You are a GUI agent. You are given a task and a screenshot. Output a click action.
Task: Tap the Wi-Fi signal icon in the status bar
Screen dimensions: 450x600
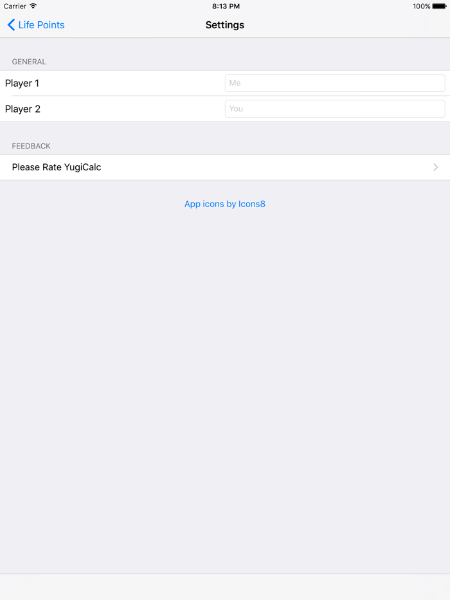(x=34, y=6)
